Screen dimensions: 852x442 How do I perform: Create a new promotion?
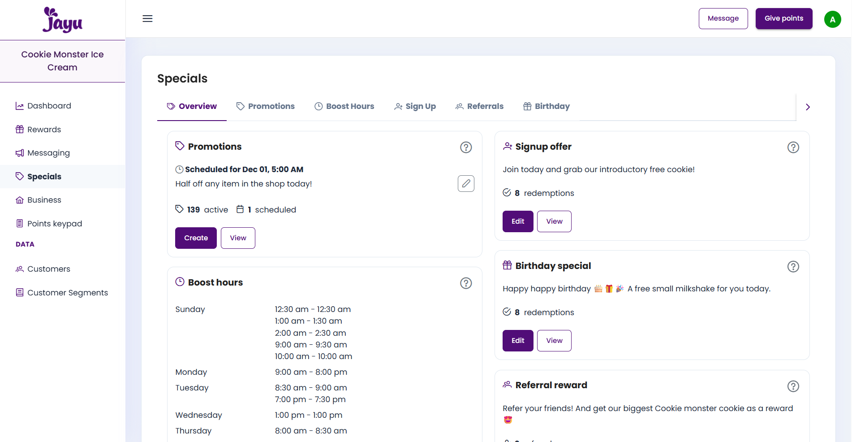[x=196, y=238]
